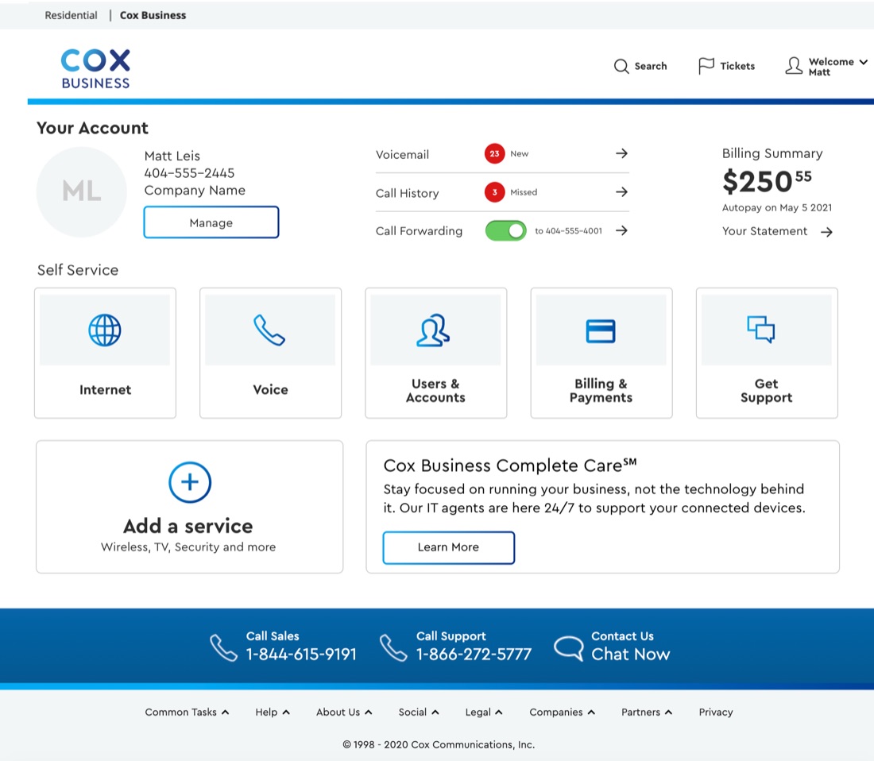Click the user profile silhouette icon
874x761 pixels.
(x=794, y=66)
